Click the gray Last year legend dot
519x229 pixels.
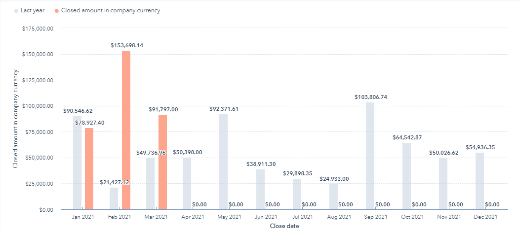[16, 10]
